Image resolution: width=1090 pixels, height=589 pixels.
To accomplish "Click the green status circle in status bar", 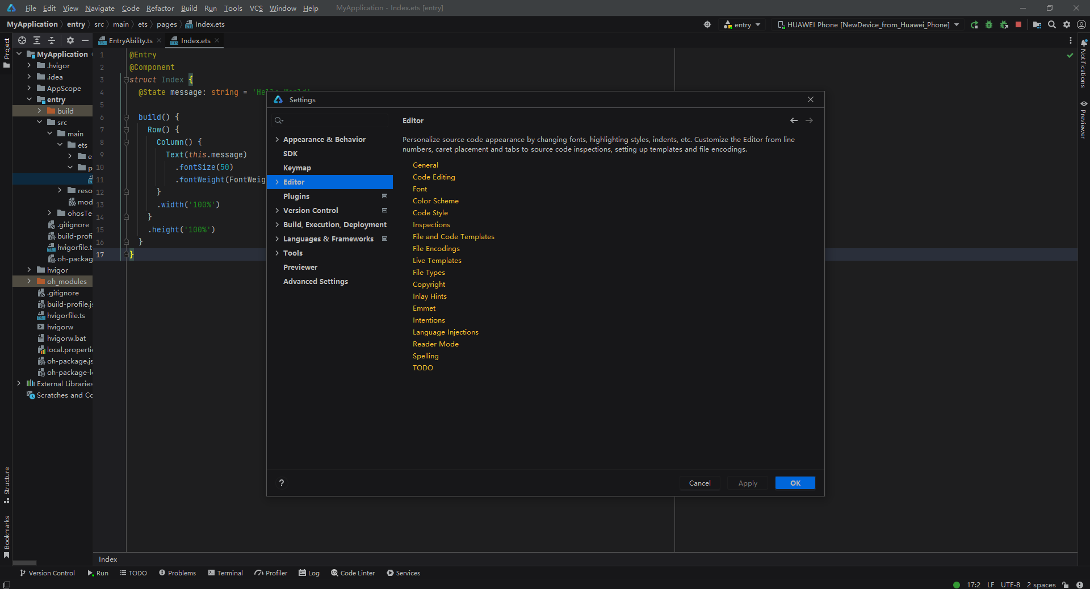I will pyautogui.click(x=957, y=584).
